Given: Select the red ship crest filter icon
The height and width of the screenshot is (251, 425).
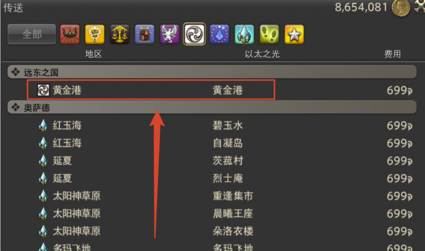Looking at the screenshot, I should (70, 34).
